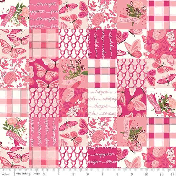Image resolution: width=176 pixels, height=176 pixels.
Task: Click ruler number 3
Action: (44, 174)
